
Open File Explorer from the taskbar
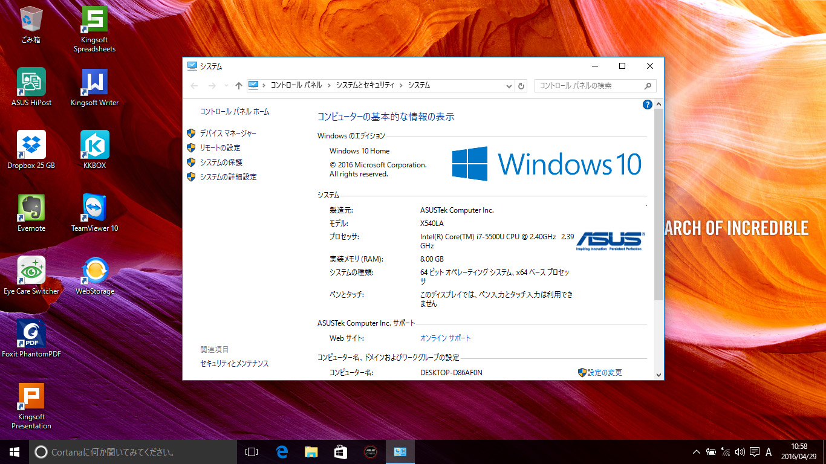(x=311, y=452)
